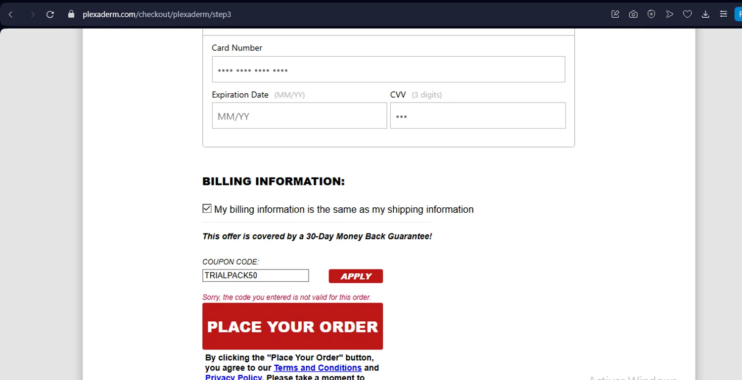Viewport: 742px width, 380px height.
Task: Bookmark page with the heart icon
Action: [687, 14]
